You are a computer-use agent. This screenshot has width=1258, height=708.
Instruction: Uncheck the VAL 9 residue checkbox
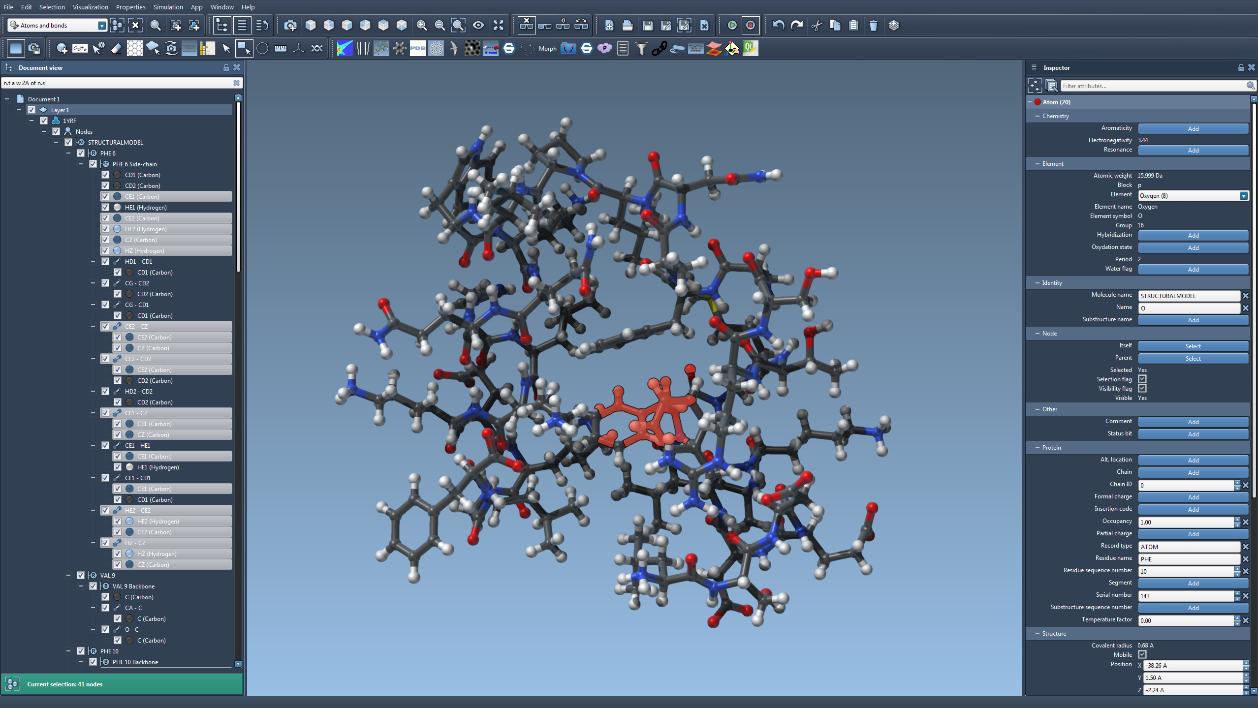[81, 575]
